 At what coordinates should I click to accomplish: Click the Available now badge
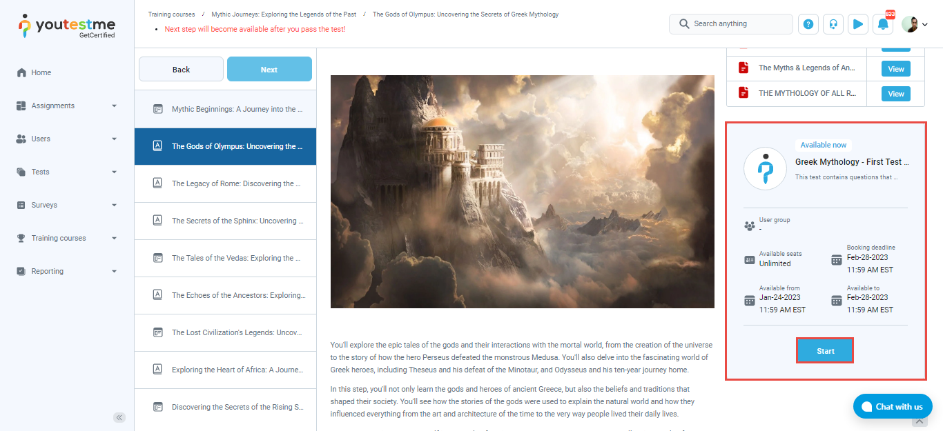click(x=824, y=145)
